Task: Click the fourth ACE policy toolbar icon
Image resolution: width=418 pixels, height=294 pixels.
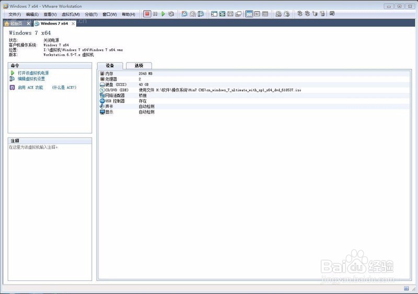Action: point(322,14)
